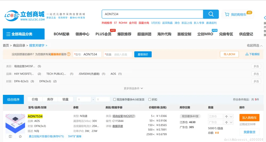Screen dimensions: 266x142
Task: Click 嘉立创贴片惊喜价格 tag
Action: (x=46, y=136)
